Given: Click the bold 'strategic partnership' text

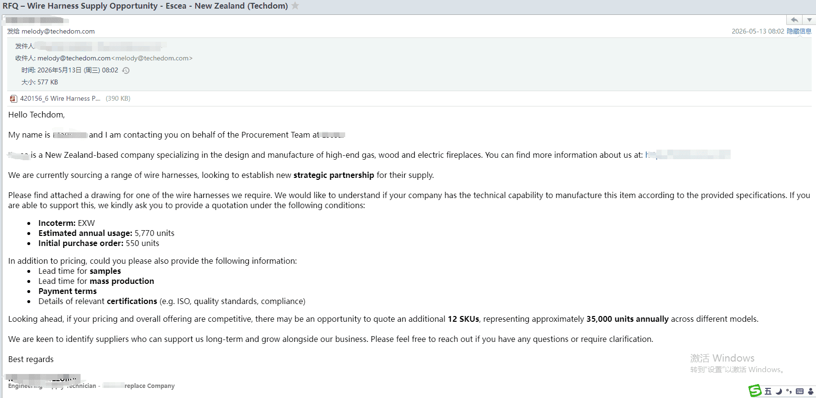Looking at the screenshot, I should pos(334,175).
